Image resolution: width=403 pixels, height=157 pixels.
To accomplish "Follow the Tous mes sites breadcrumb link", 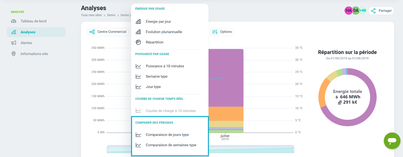I will click(91, 15).
